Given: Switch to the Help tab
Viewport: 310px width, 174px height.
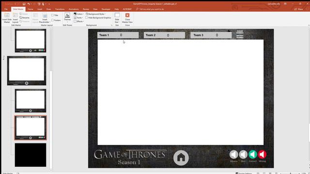Looking at the screenshot, I should (x=117, y=9).
